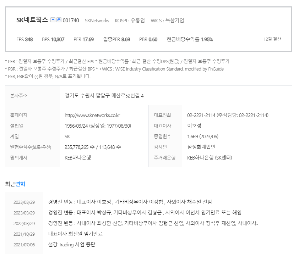Click the KOSPI : 유통업 classification
The height and width of the screenshot is (257, 299).
pyautogui.click(x=130, y=21)
